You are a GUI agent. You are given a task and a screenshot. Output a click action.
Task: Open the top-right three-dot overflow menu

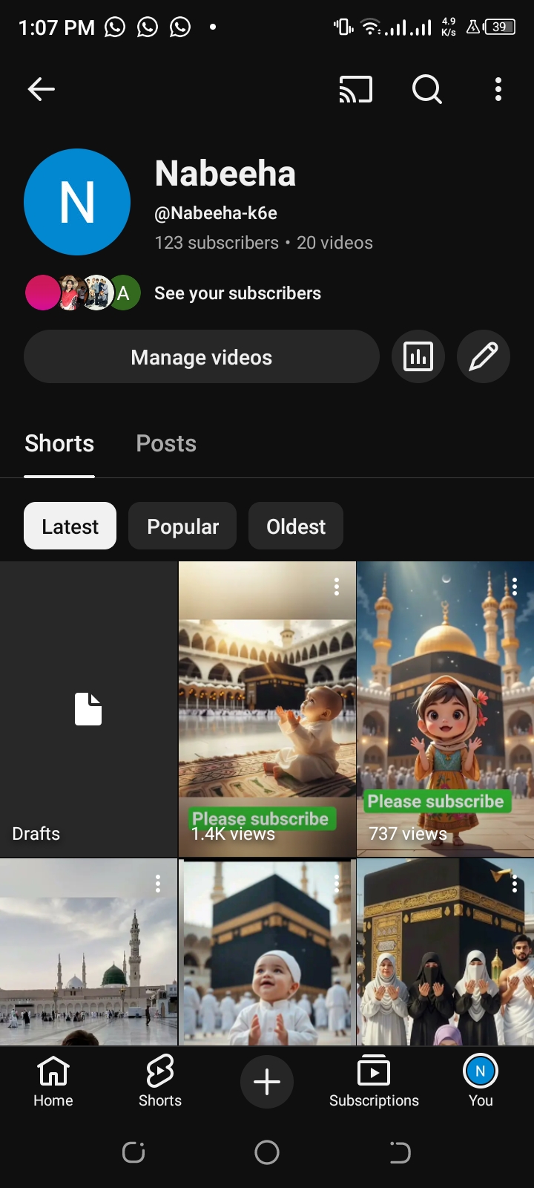[498, 89]
